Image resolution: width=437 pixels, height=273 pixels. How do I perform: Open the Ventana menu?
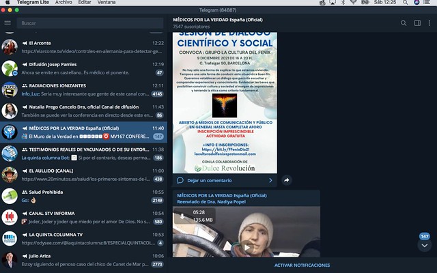(x=107, y=2)
